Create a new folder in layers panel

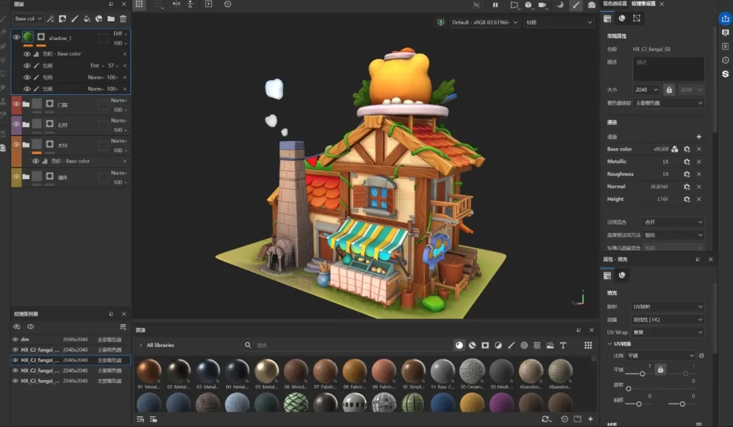click(x=111, y=19)
